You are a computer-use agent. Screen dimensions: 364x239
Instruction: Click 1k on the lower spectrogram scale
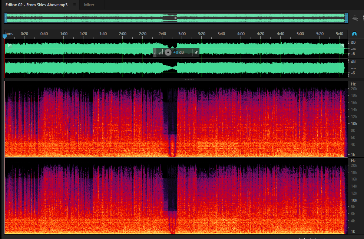[353, 231]
